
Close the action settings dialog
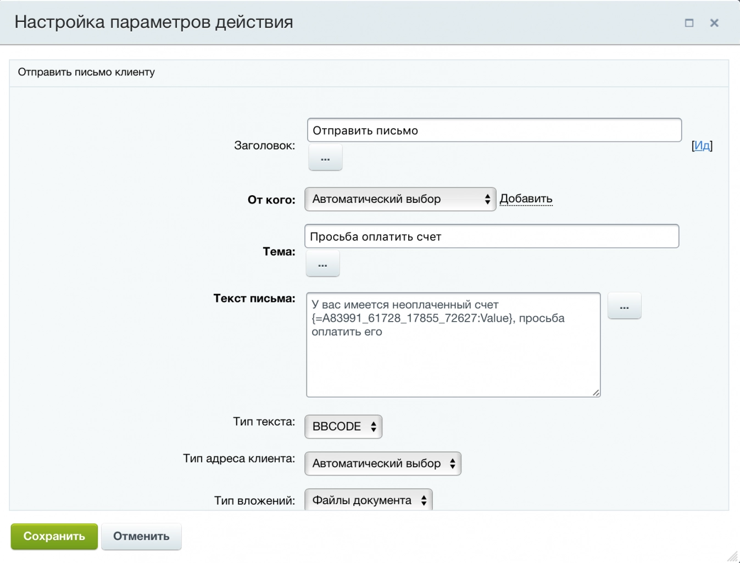point(714,23)
